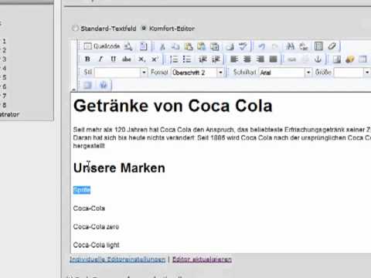Screen dimensions: 371x278
Task: Insert a bulleted list
Action: click(187, 59)
